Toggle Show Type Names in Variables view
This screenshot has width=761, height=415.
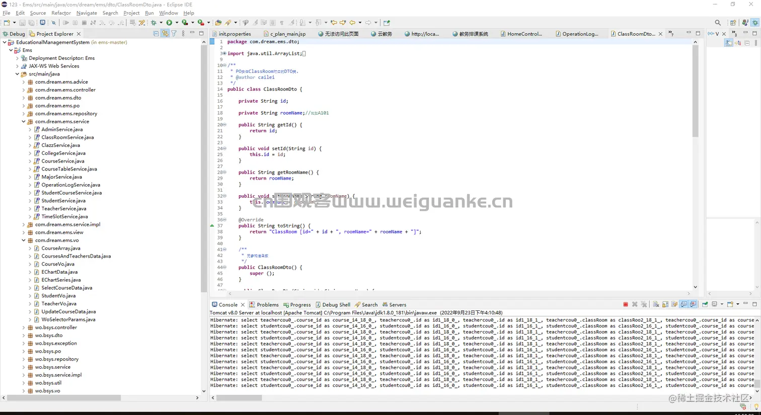[x=729, y=43]
